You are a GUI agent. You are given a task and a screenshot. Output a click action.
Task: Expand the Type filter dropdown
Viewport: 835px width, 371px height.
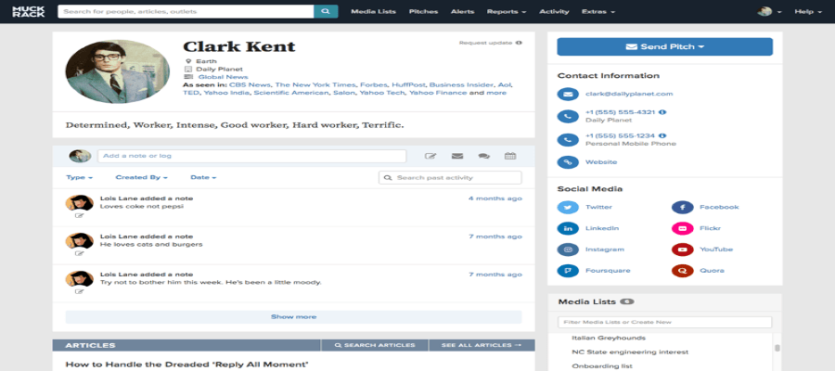[78, 177]
